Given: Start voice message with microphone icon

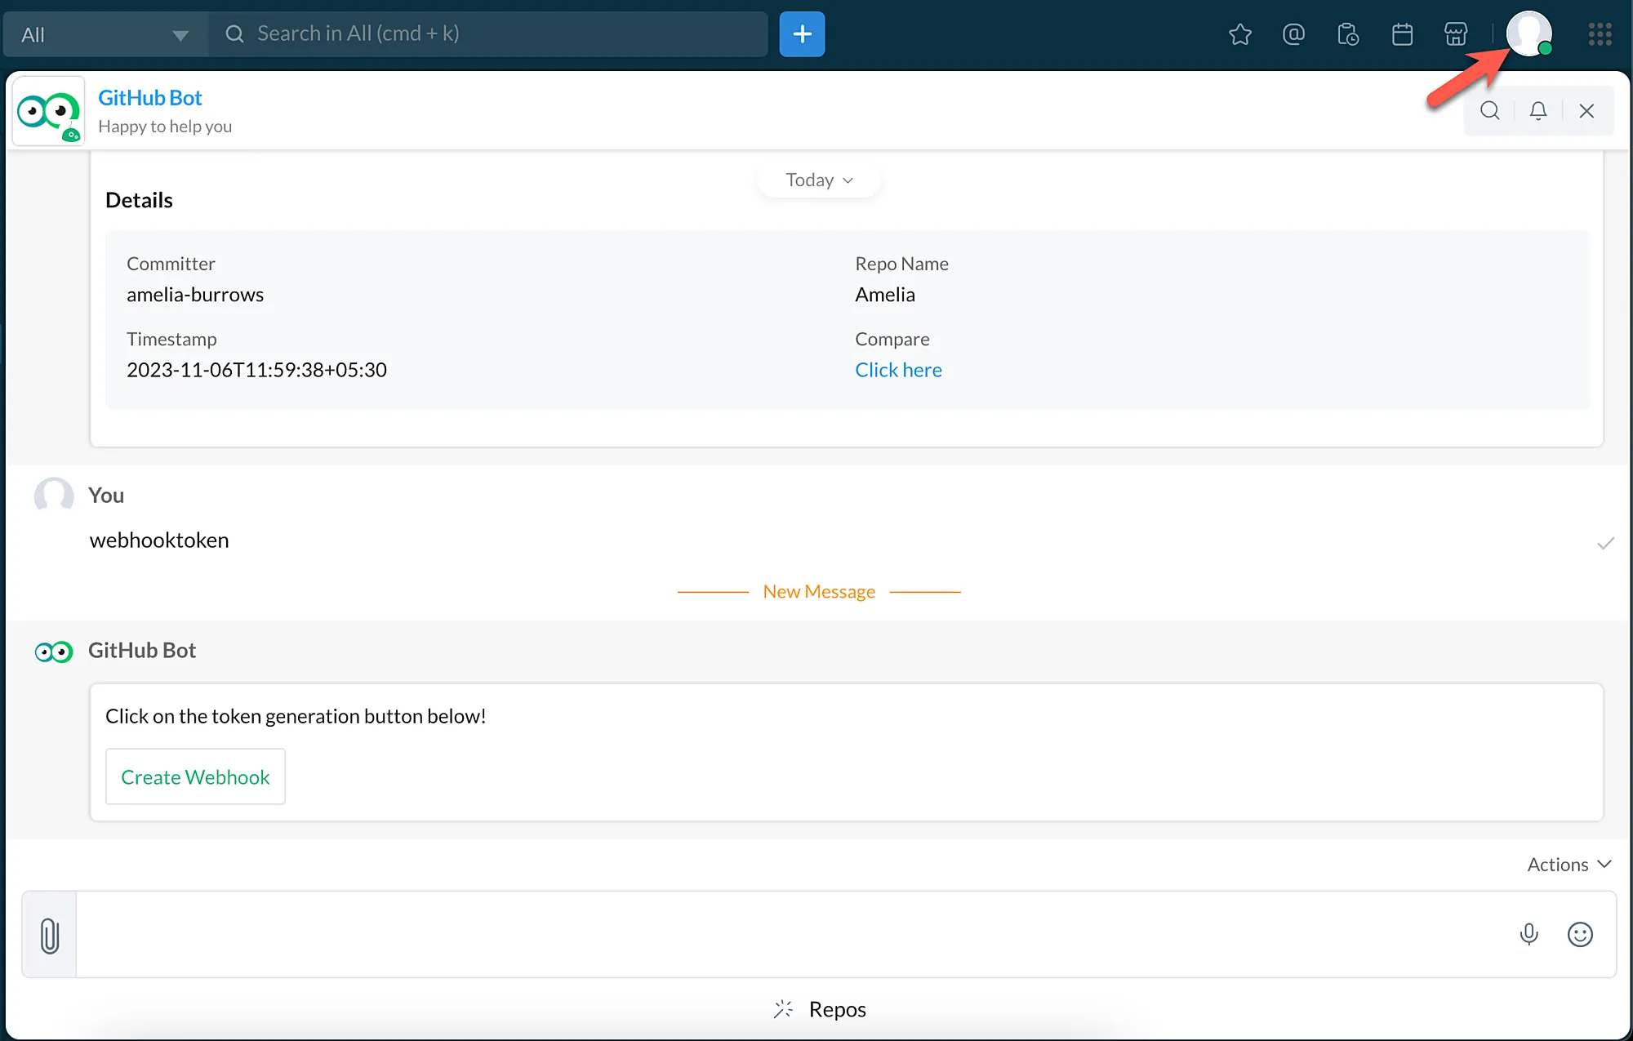Looking at the screenshot, I should 1528,934.
